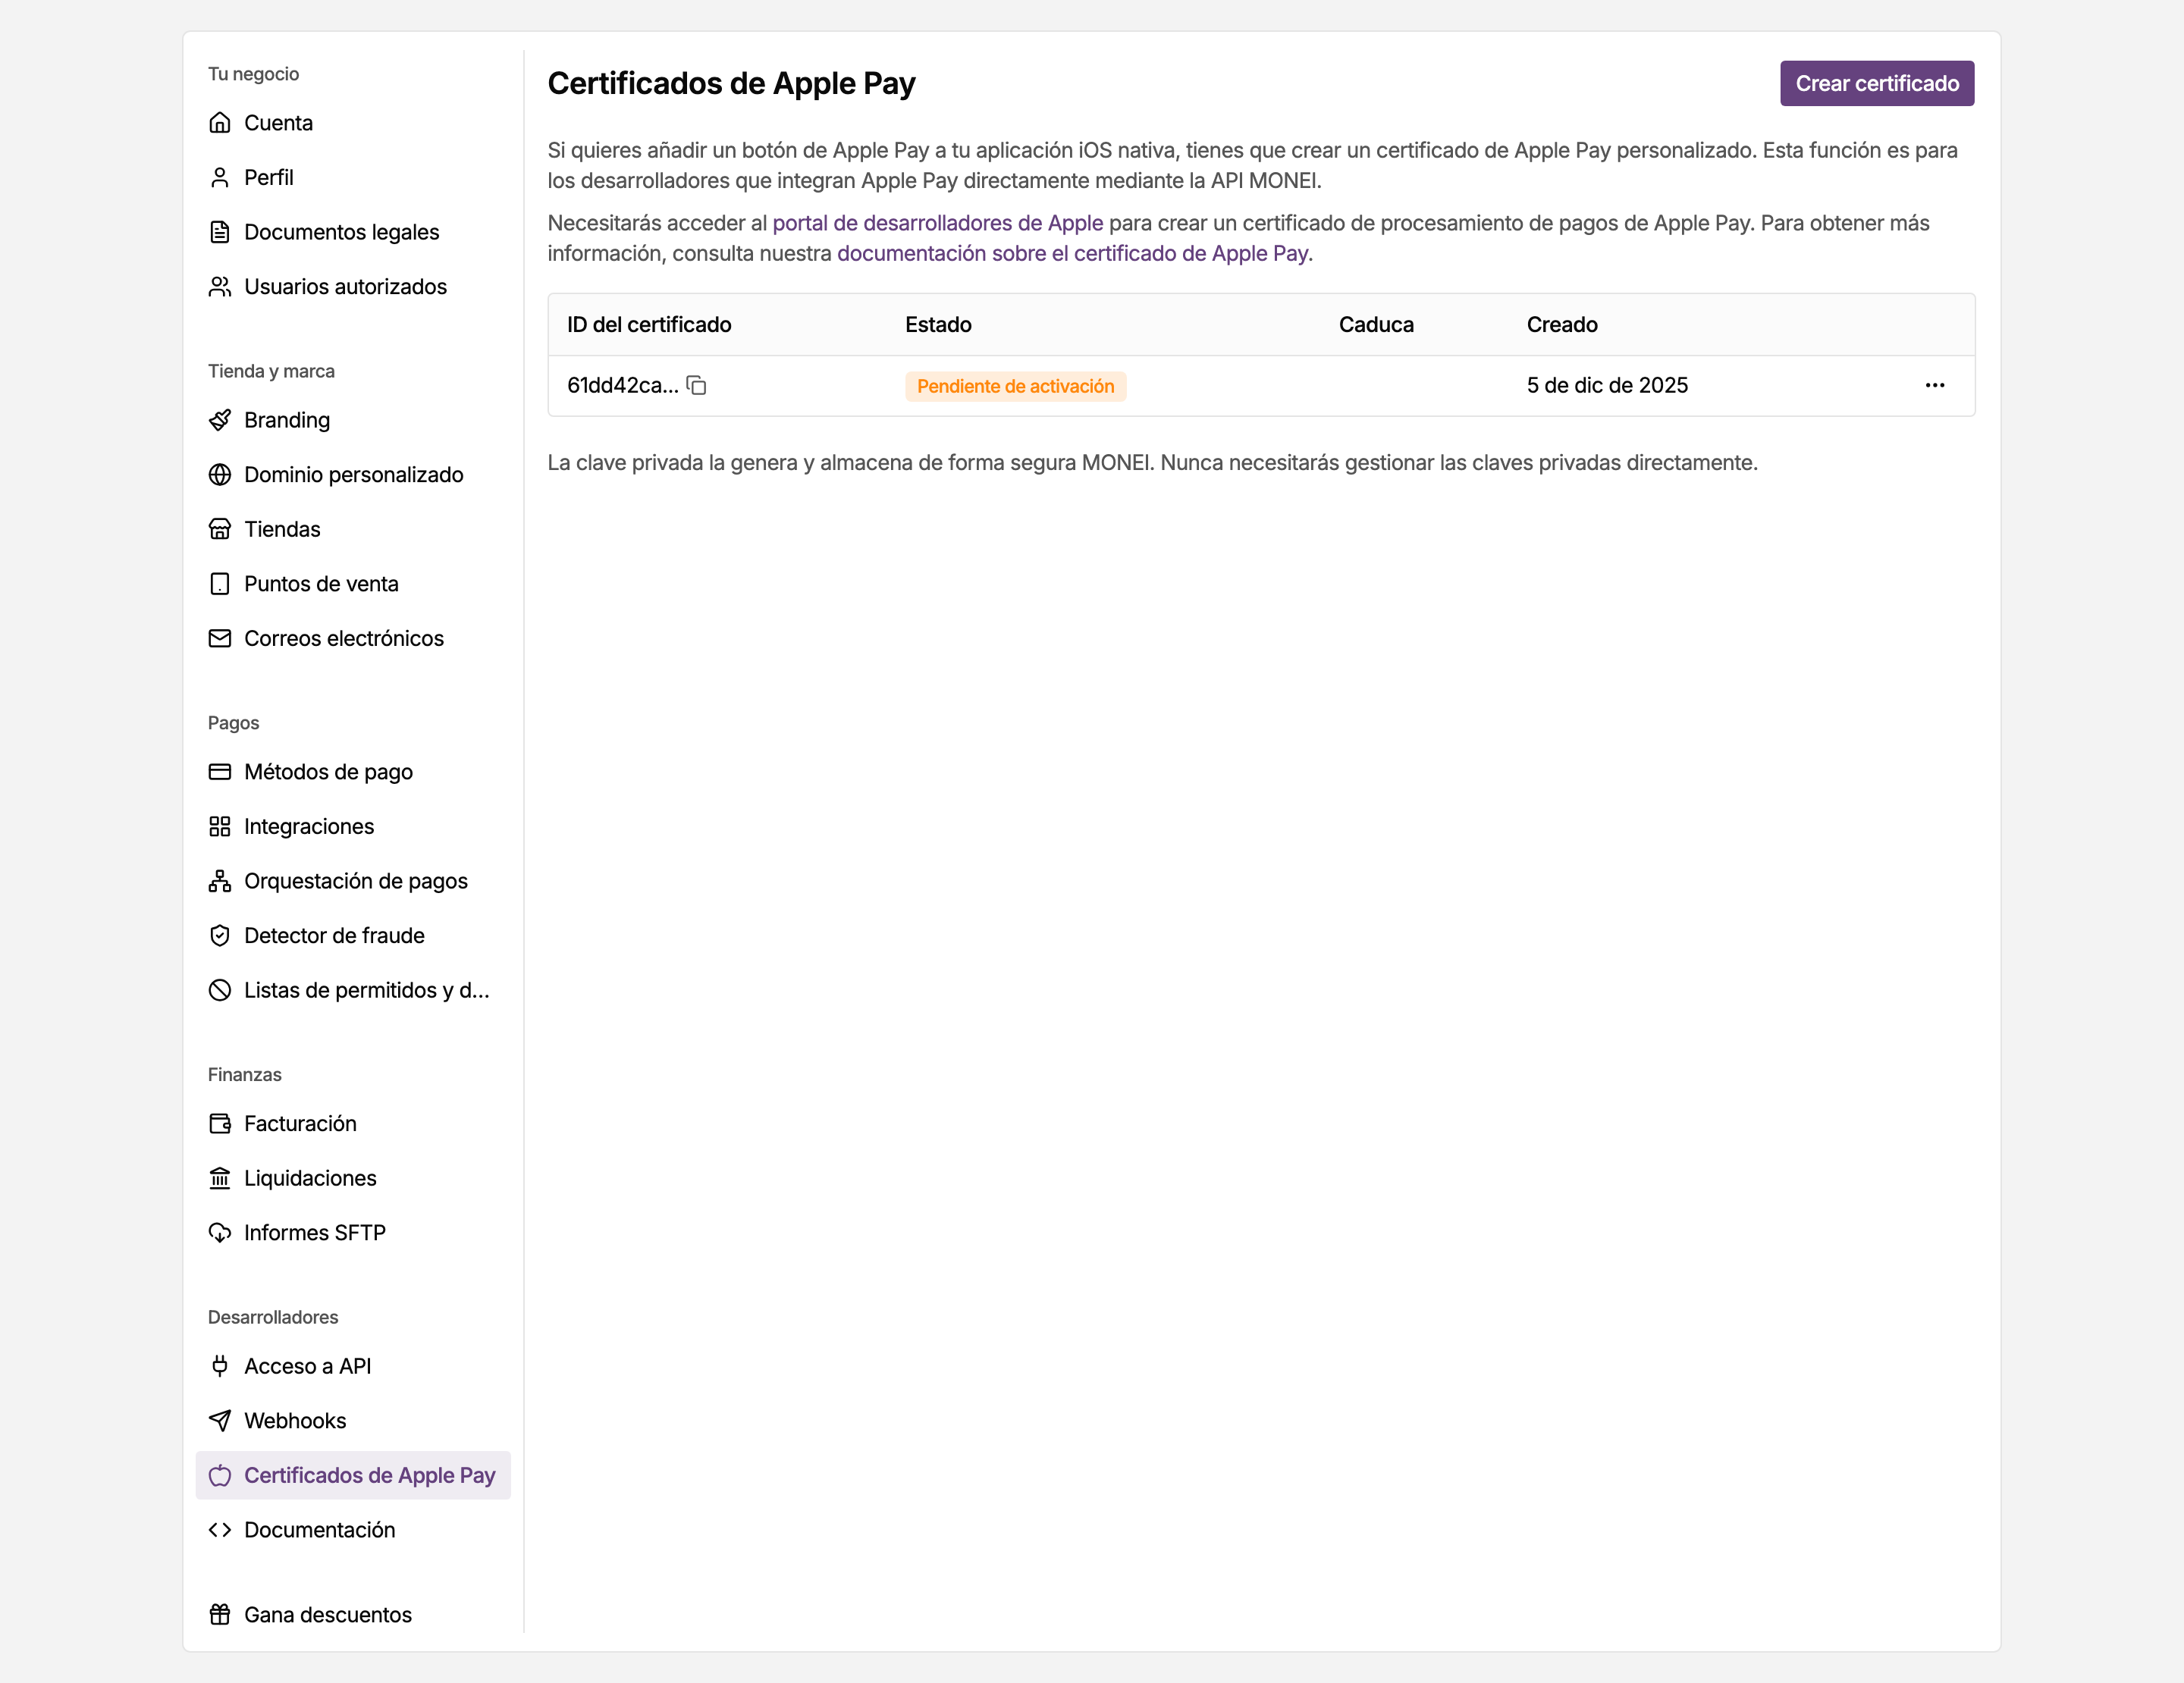Open Orquestación de pagos page
This screenshot has width=2184, height=1683.
pyautogui.click(x=353, y=880)
